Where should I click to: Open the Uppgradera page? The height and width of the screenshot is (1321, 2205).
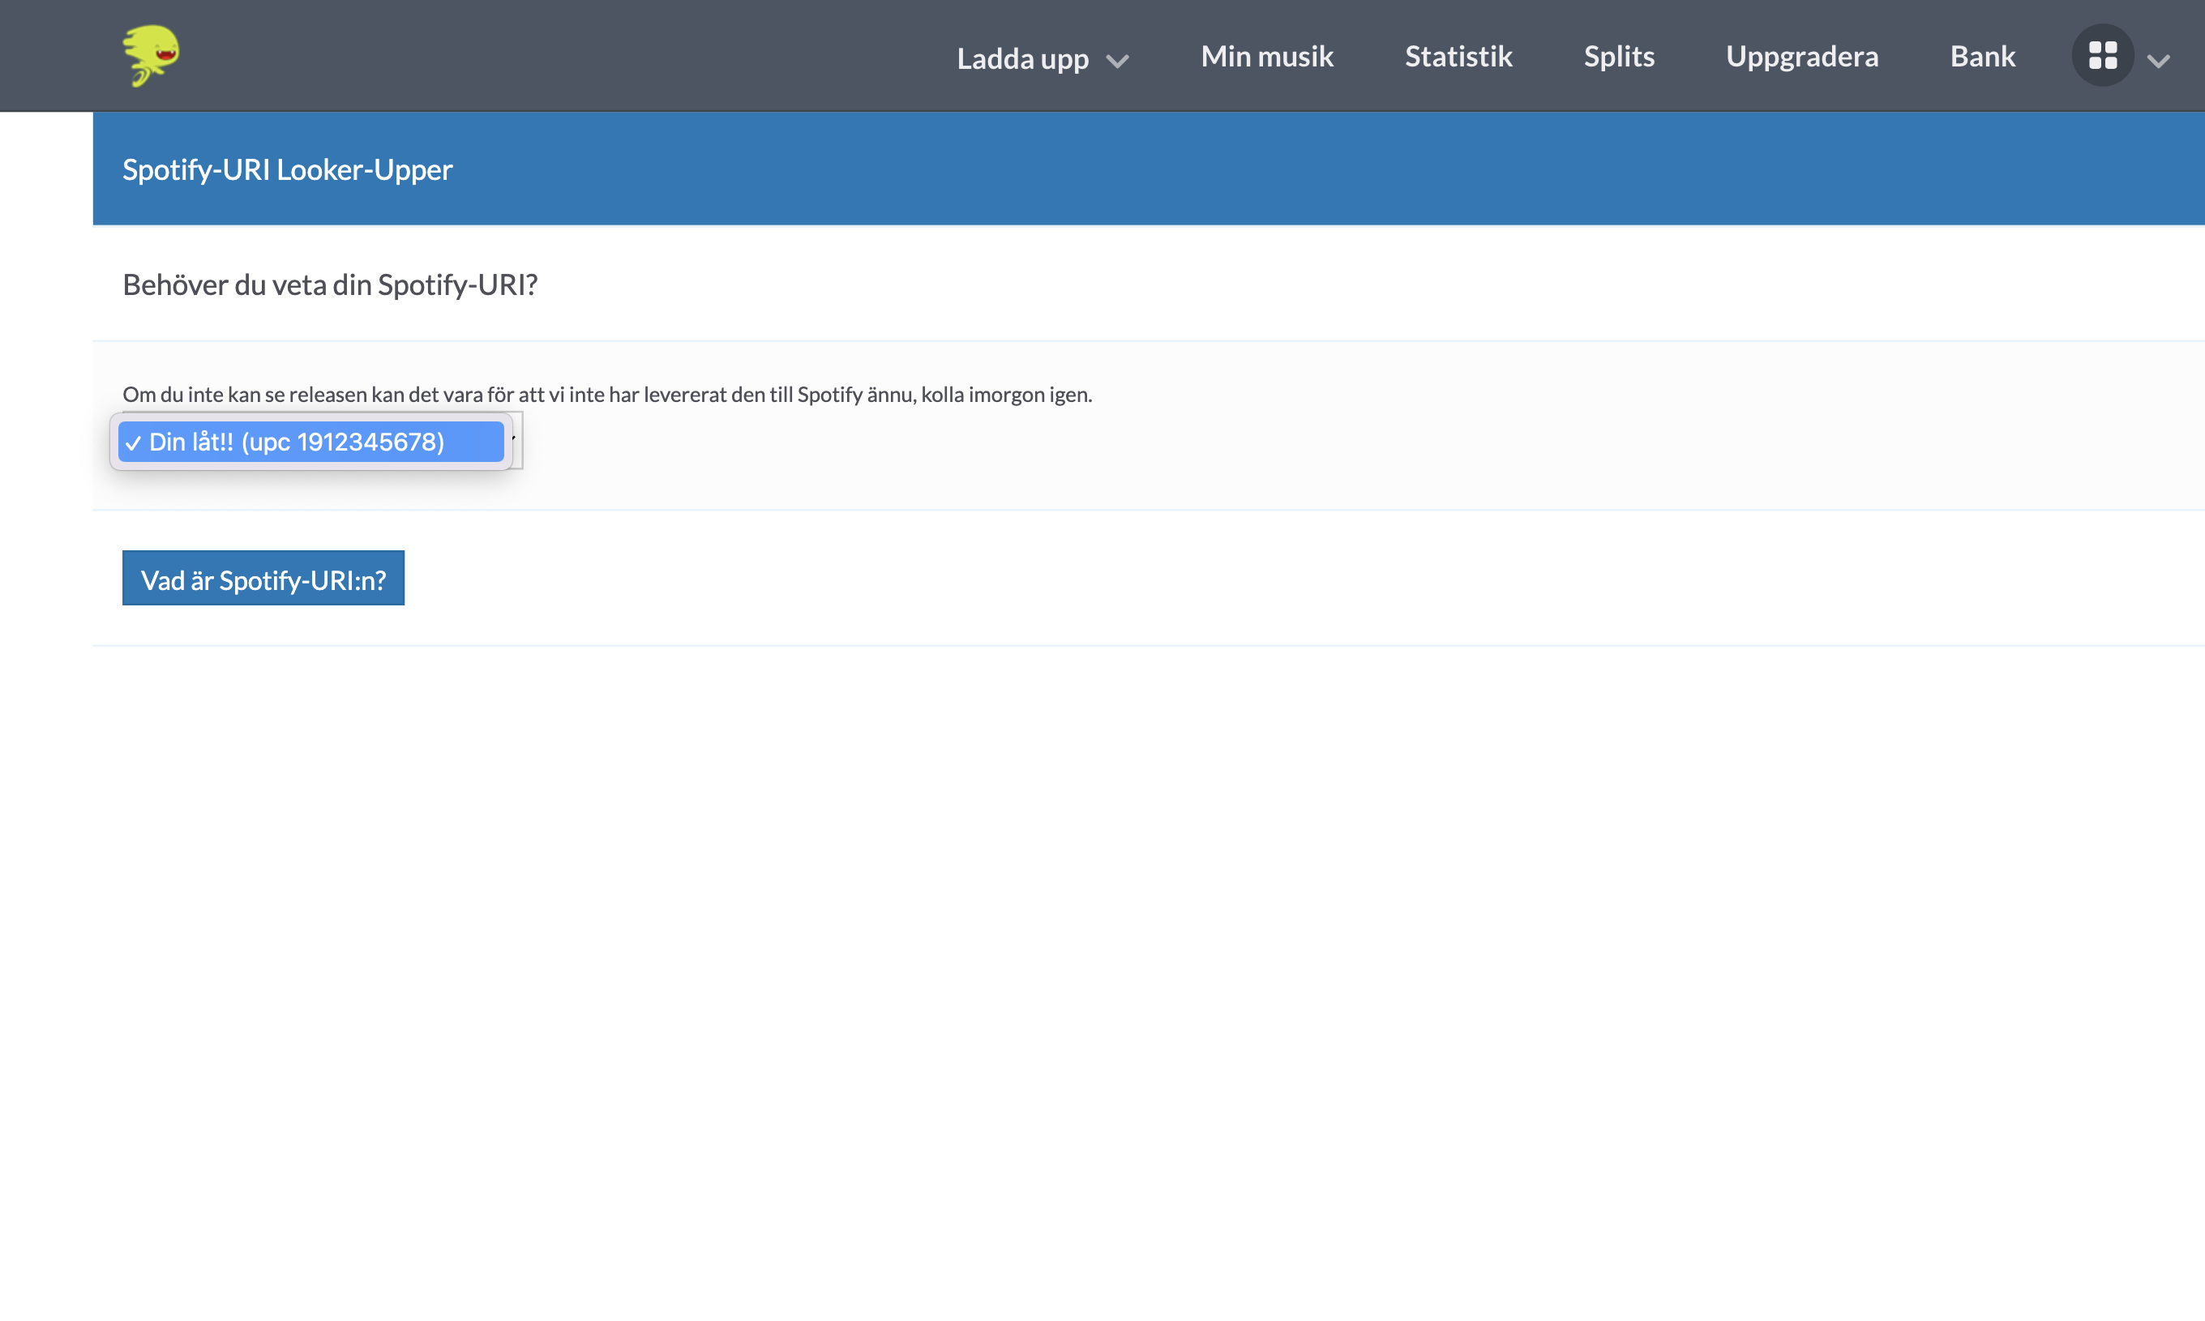[x=1802, y=56]
